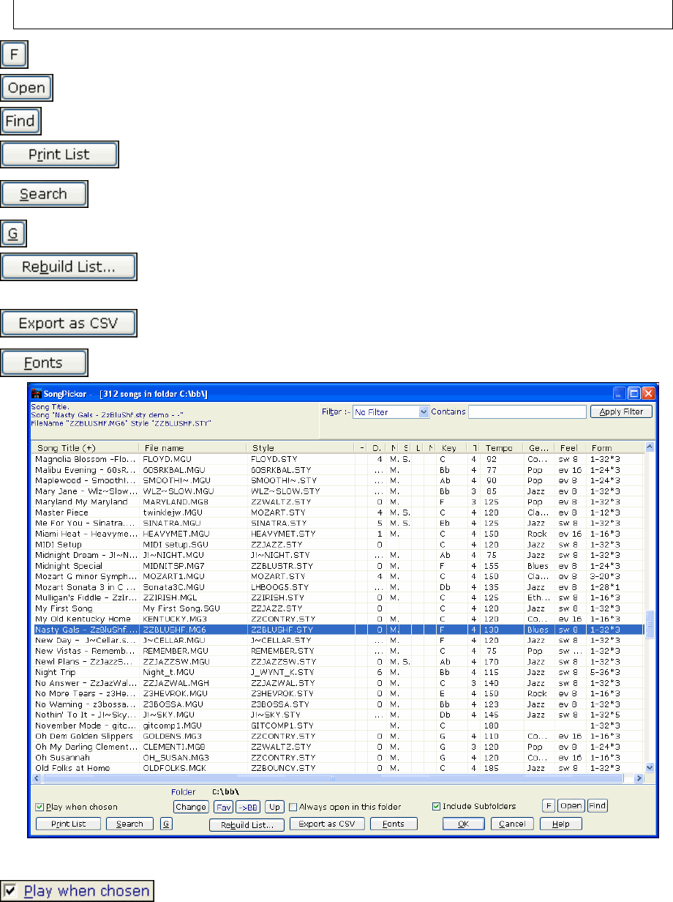Image resolution: width=673 pixels, height=902 pixels.
Task: Click the small Find button inside SongPicker dialog
Action: point(598,805)
